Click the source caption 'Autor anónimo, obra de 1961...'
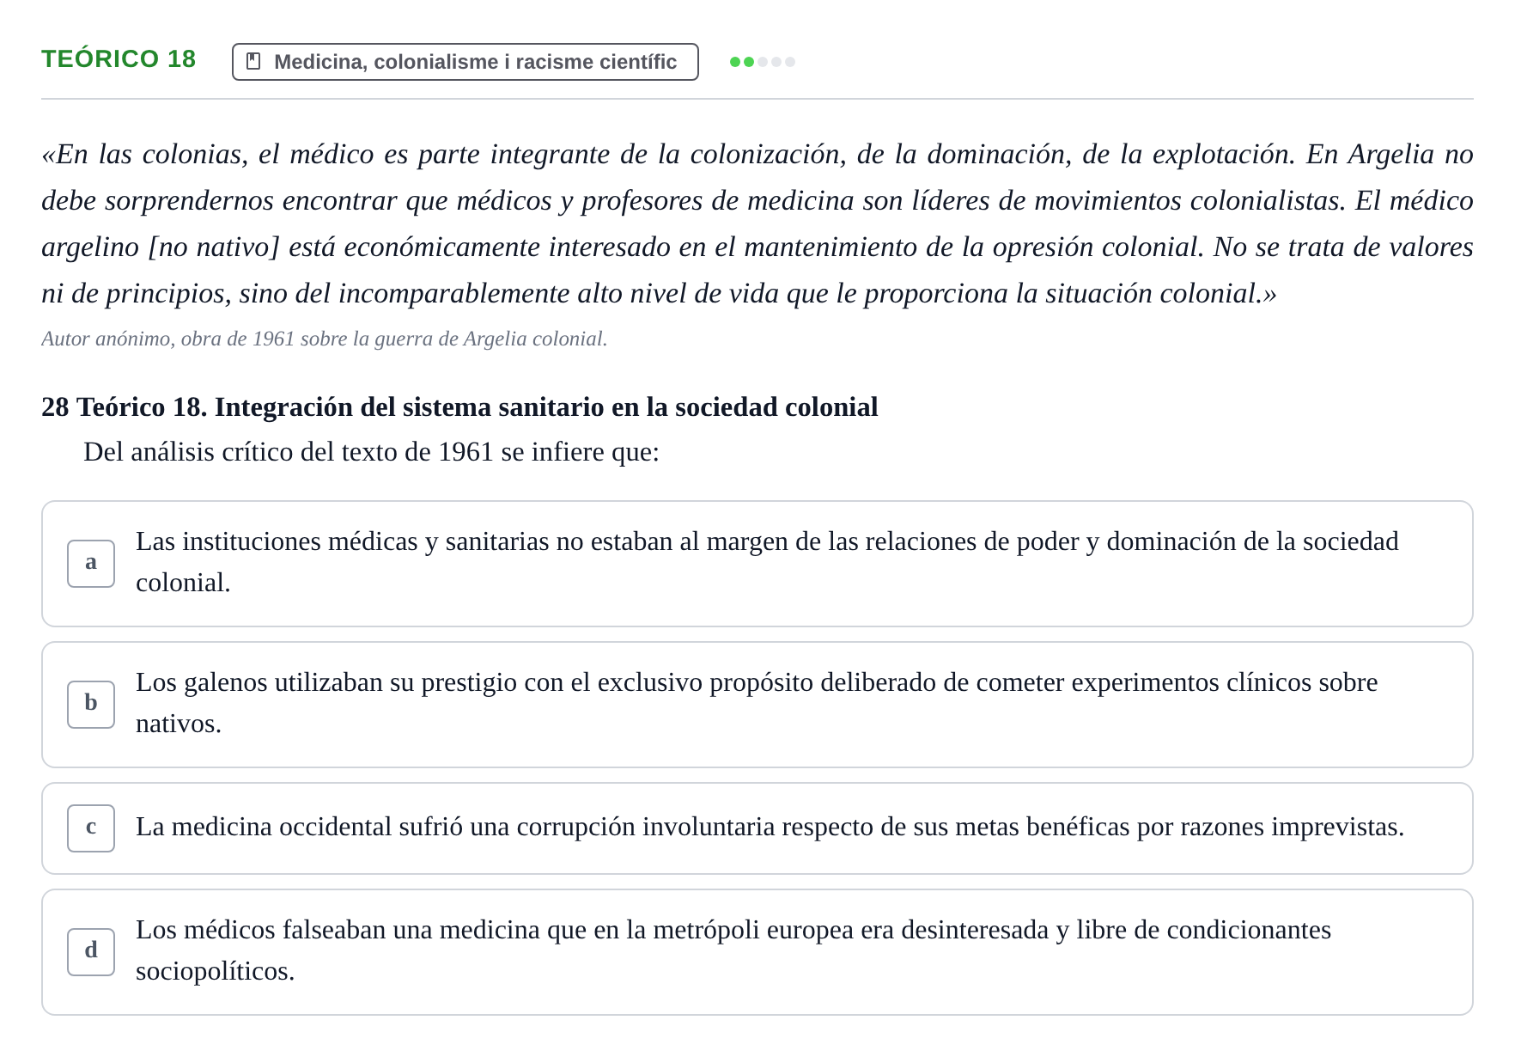The image size is (1515, 1057). coord(325,339)
